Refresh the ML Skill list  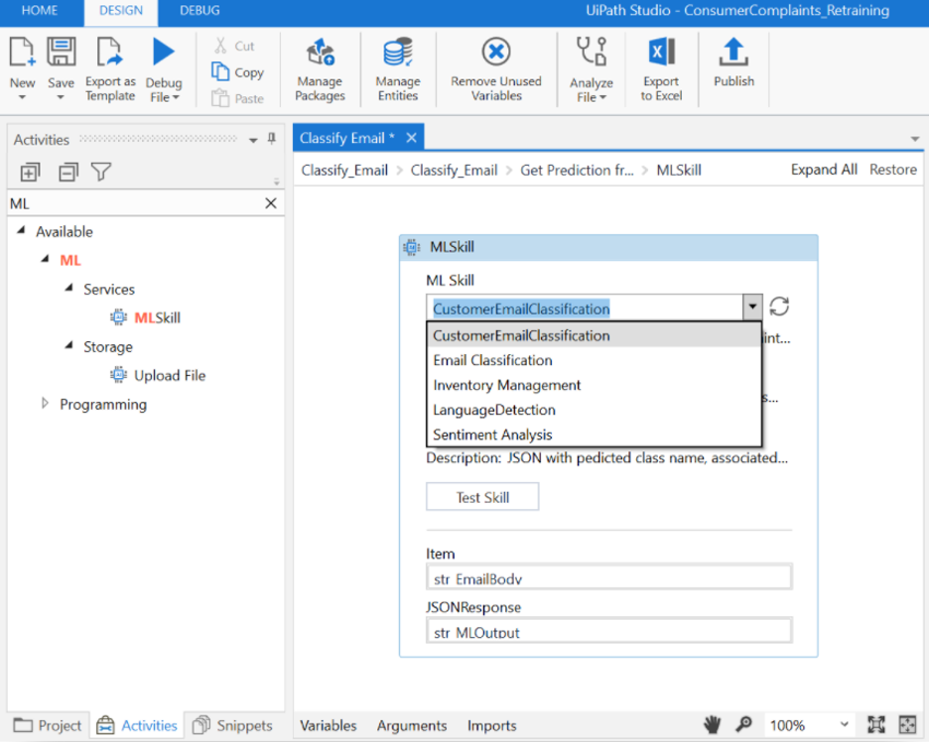(779, 307)
